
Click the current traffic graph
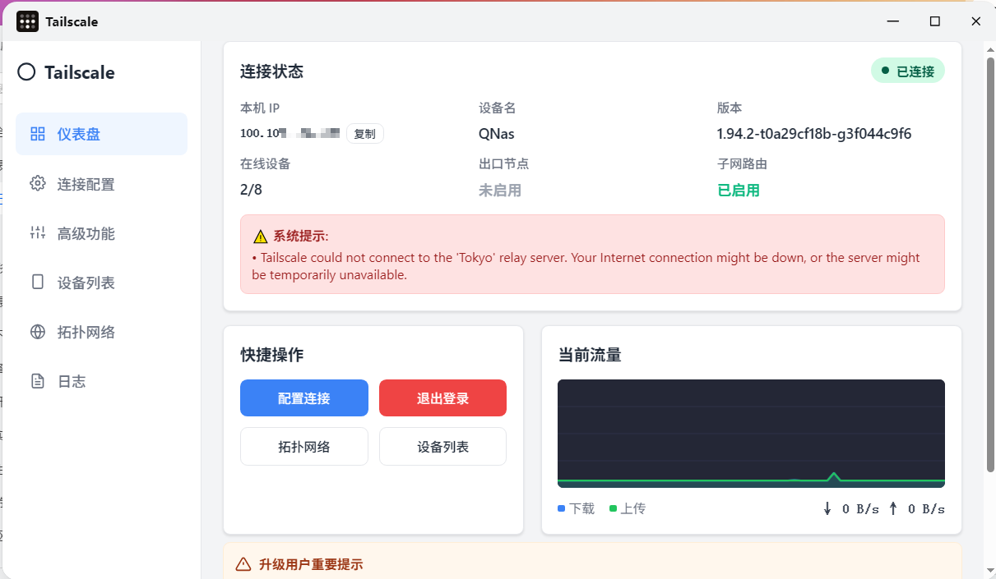(751, 433)
